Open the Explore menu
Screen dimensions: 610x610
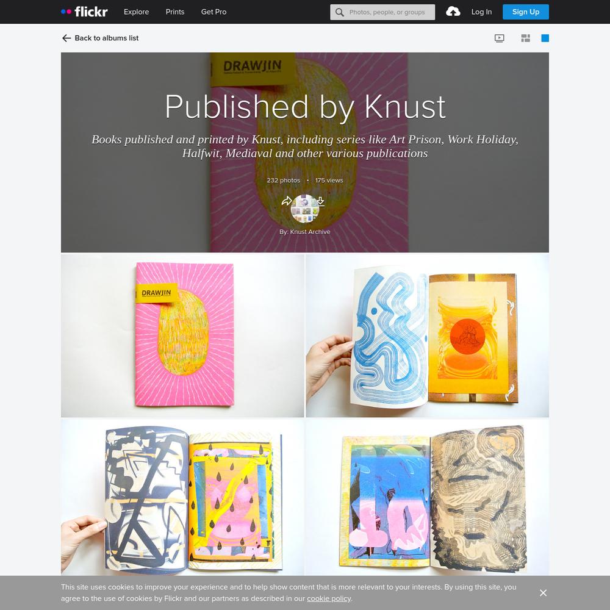(x=136, y=12)
